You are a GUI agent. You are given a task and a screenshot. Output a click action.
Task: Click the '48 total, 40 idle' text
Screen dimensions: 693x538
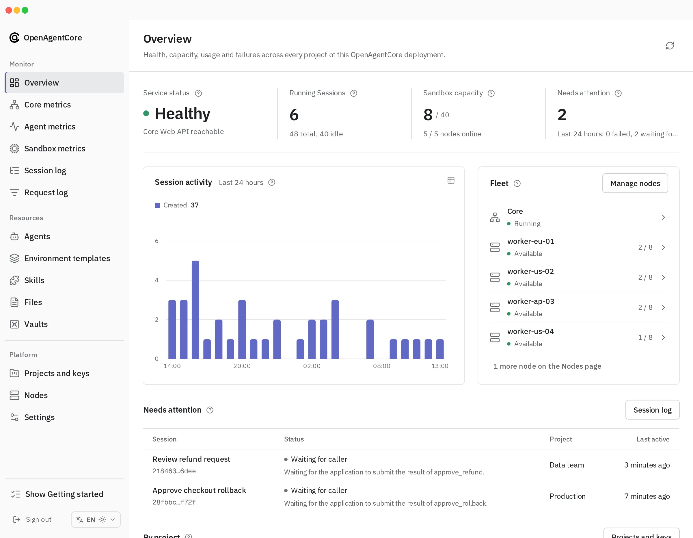(x=316, y=134)
